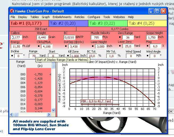The width and height of the screenshot is (174, 137).
Task: Select table row for range 008
Action: (31, 91)
